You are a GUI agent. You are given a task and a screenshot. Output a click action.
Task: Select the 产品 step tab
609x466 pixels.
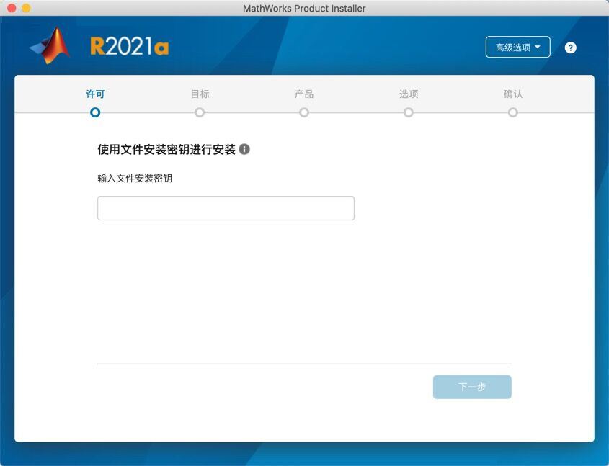coord(304,94)
